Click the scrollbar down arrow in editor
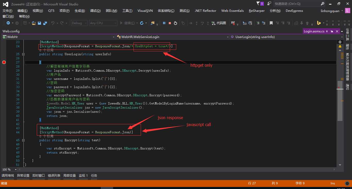The image size is (352, 189). click(340, 165)
